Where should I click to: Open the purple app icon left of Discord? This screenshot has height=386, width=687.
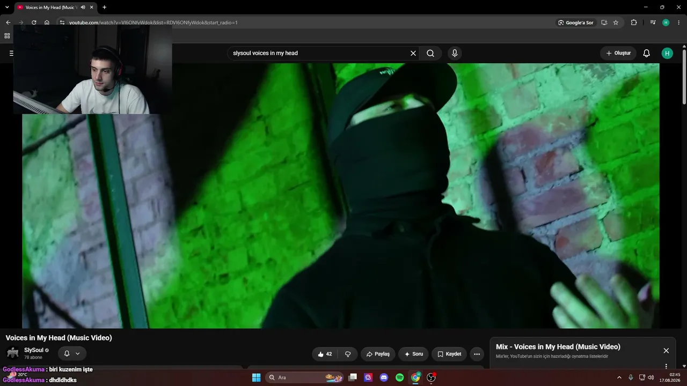tap(368, 377)
